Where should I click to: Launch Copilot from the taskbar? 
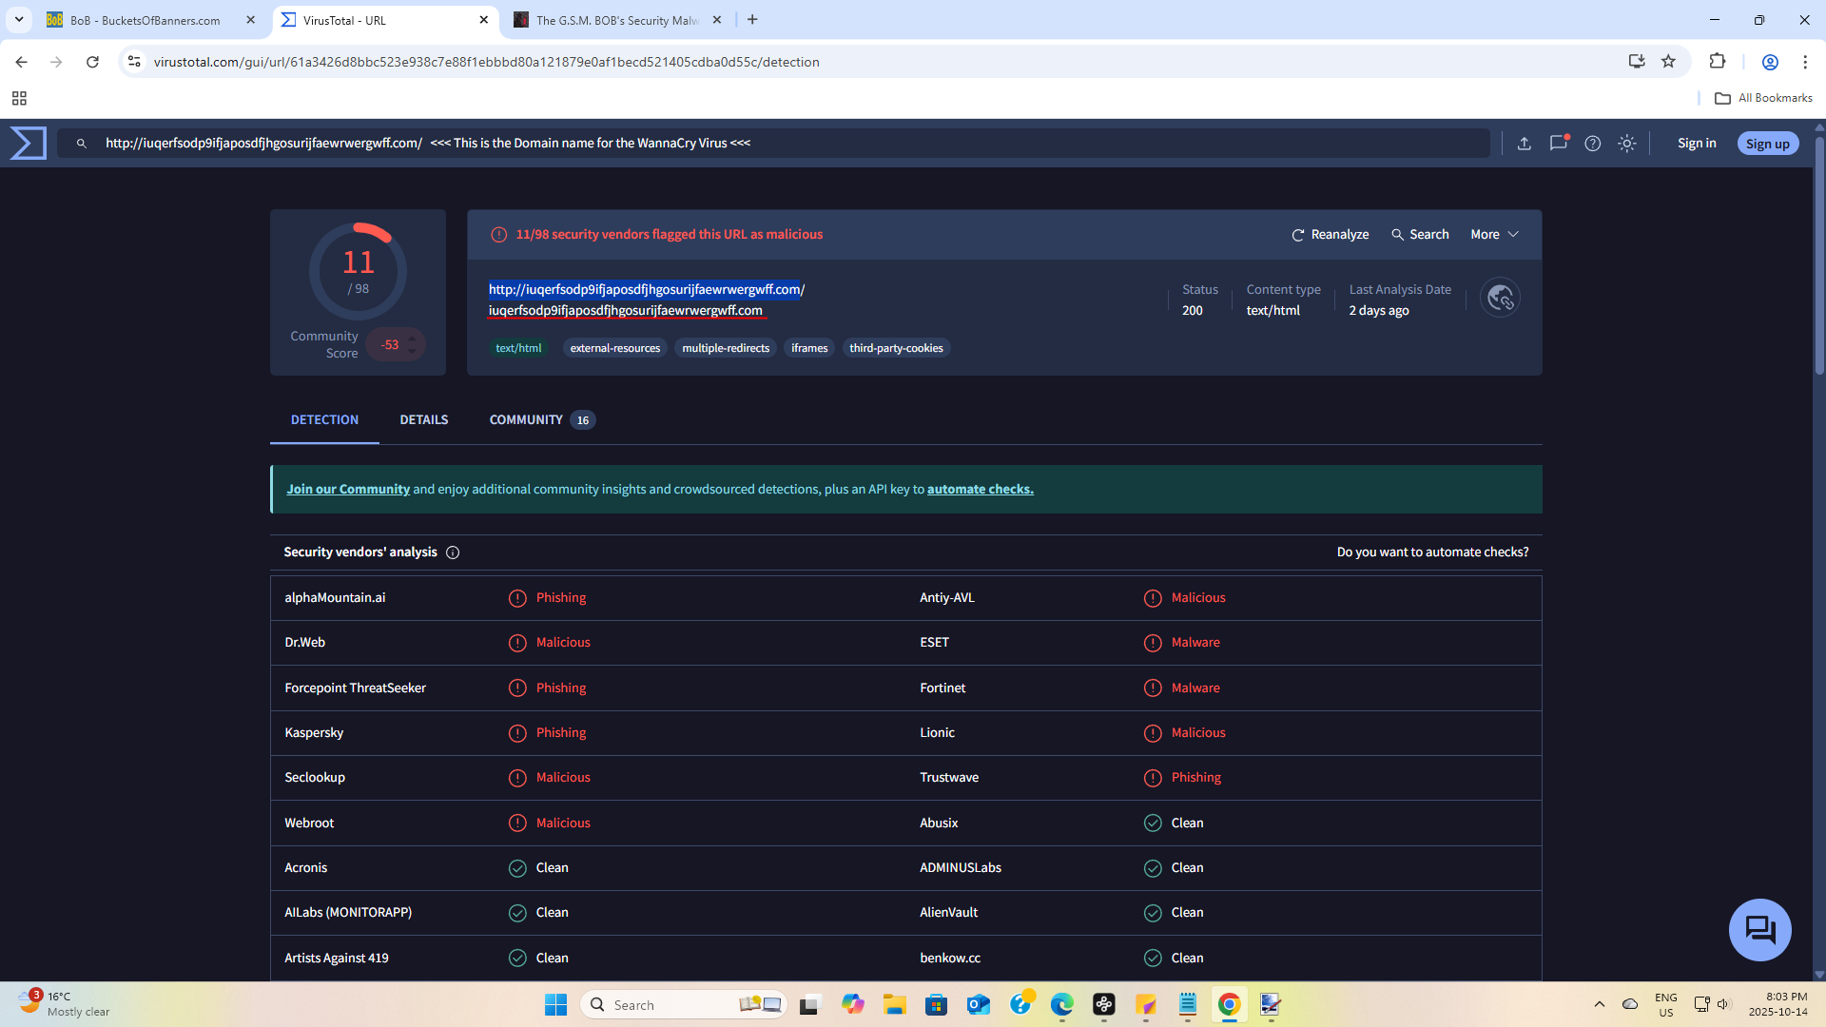point(852,1005)
